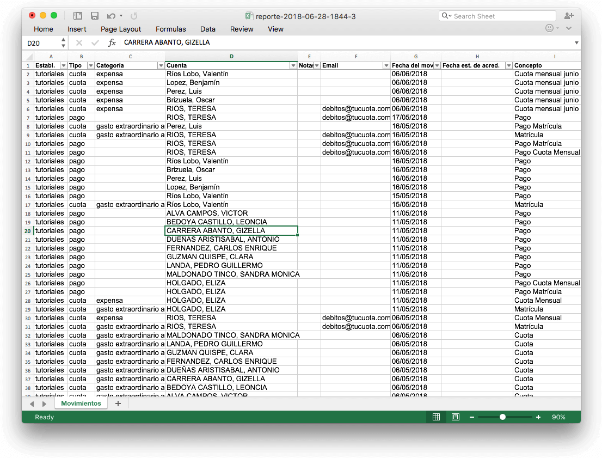Viewport: 602px width, 458px height.
Task: Go to next sheet tab arrow
Action: tap(44, 404)
